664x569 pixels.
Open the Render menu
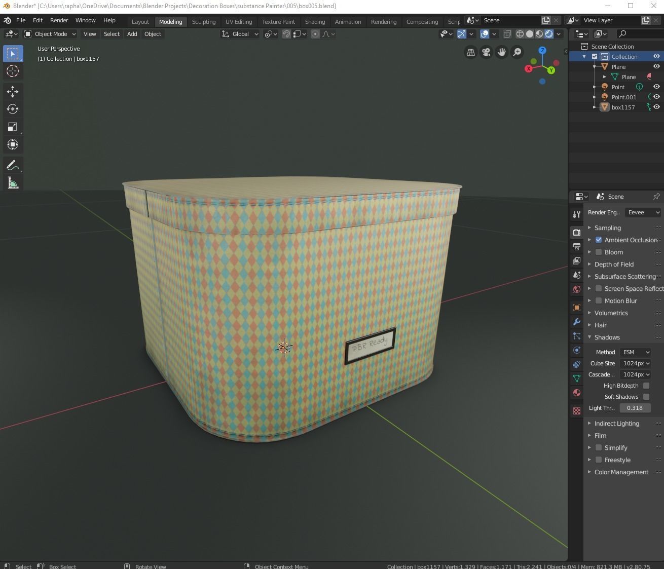(59, 20)
